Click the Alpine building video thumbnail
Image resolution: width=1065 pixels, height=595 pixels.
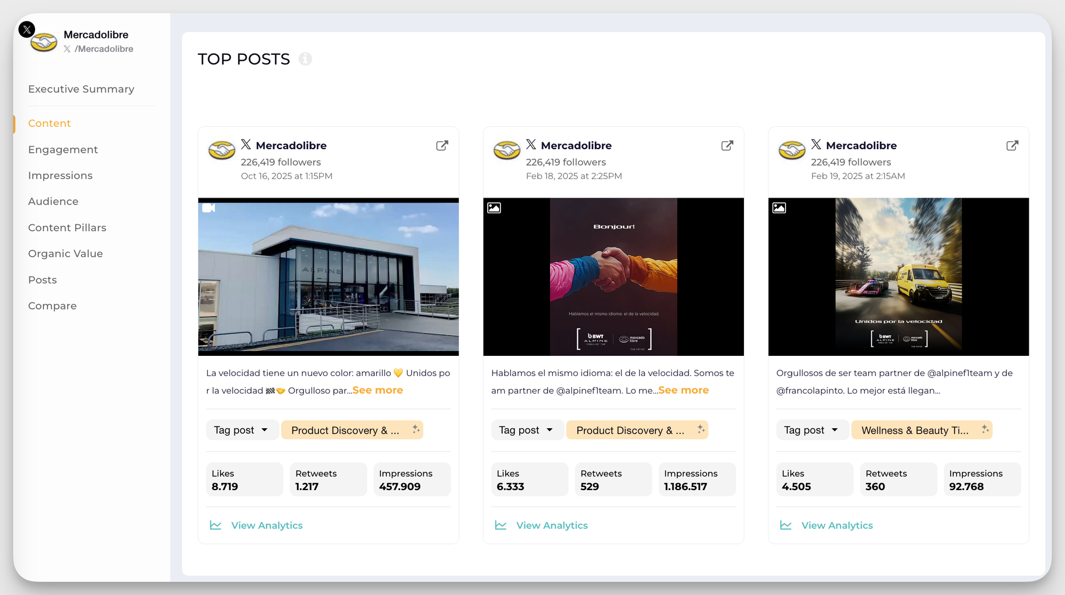[328, 277]
